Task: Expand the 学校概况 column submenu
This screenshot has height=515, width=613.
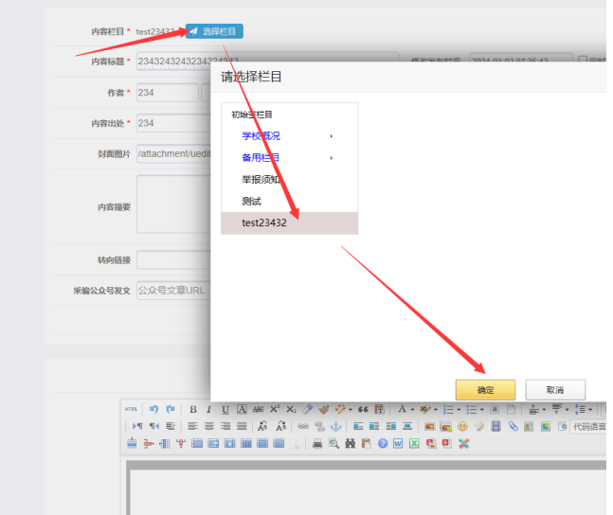Action: click(331, 135)
